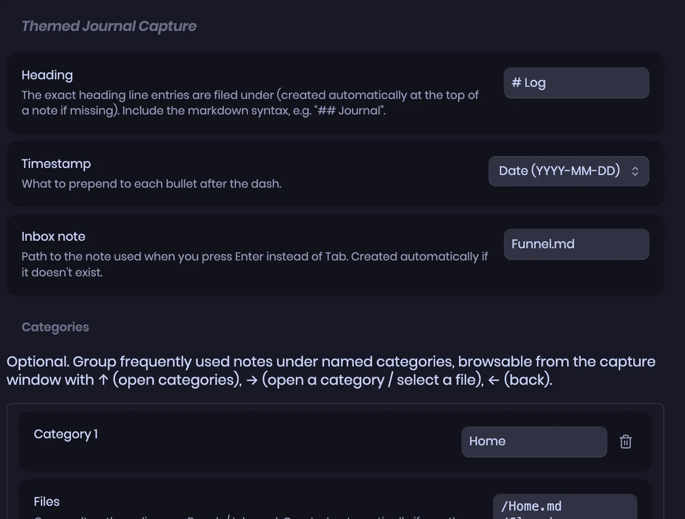Click the Optional categories explanation paragraph
Image resolution: width=685 pixels, height=519 pixels.
[x=331, y=371]
